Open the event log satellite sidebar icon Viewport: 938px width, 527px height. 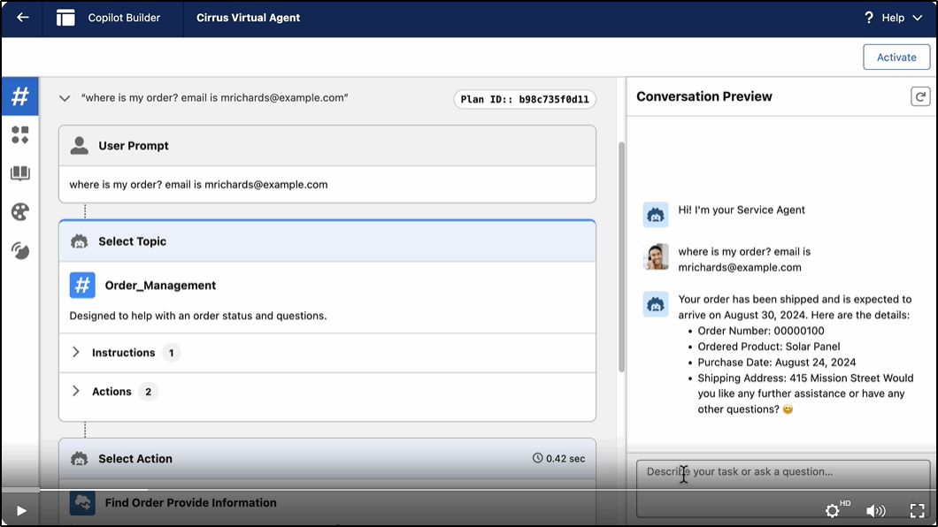pos(20,250)
